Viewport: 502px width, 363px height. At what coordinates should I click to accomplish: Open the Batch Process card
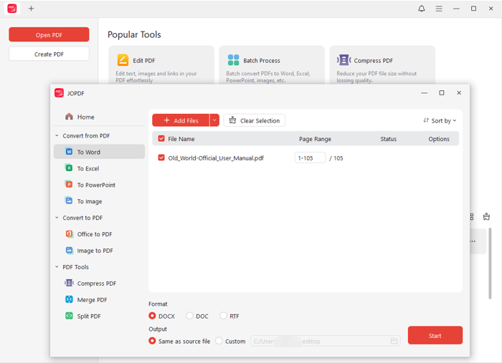click(x=272, y=65)
